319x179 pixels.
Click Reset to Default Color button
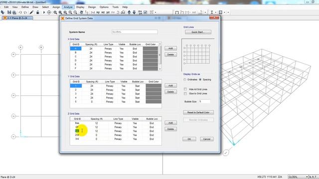(x=198, y=112)
